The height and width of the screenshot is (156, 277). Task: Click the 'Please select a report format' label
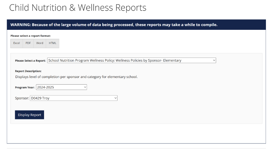pos(31,36)
